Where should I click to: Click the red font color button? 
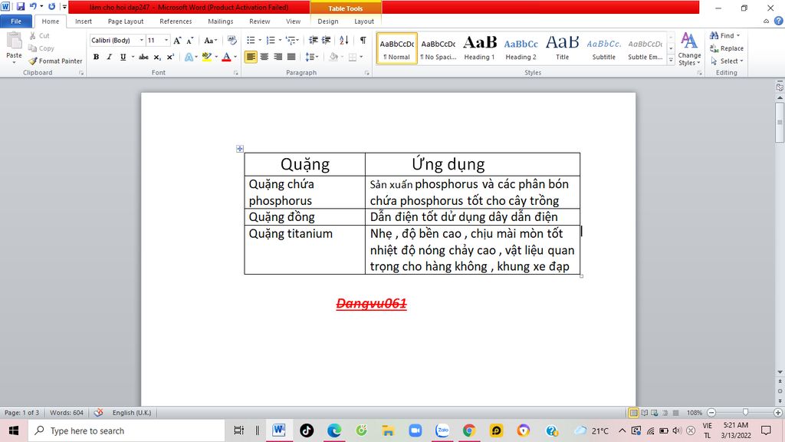pos(226,57)
